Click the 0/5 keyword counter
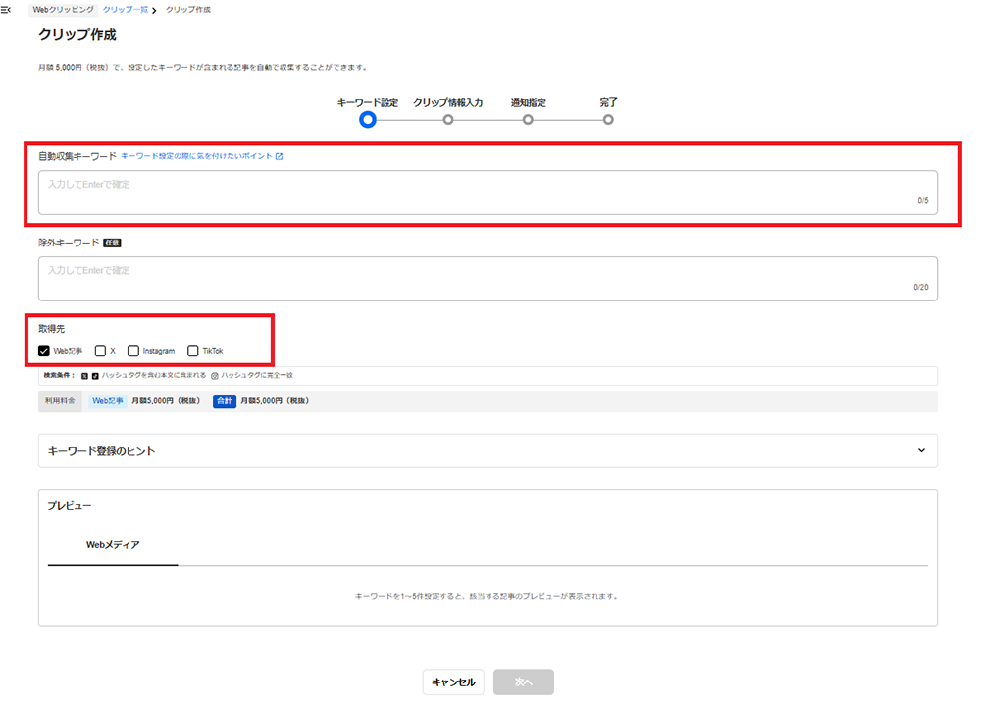 (x=923, y=201)
